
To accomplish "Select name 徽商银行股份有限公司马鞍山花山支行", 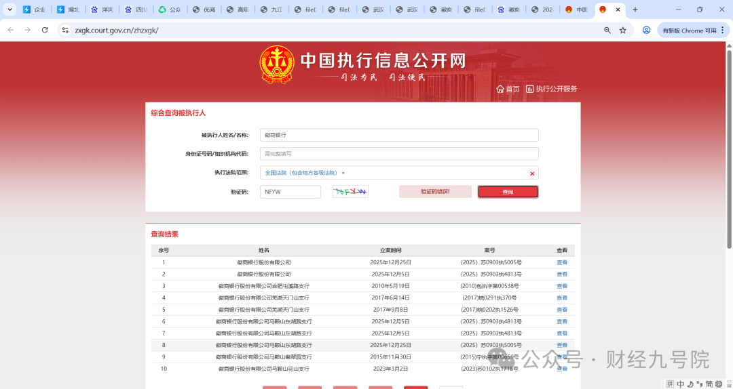I will click(263, 369).
